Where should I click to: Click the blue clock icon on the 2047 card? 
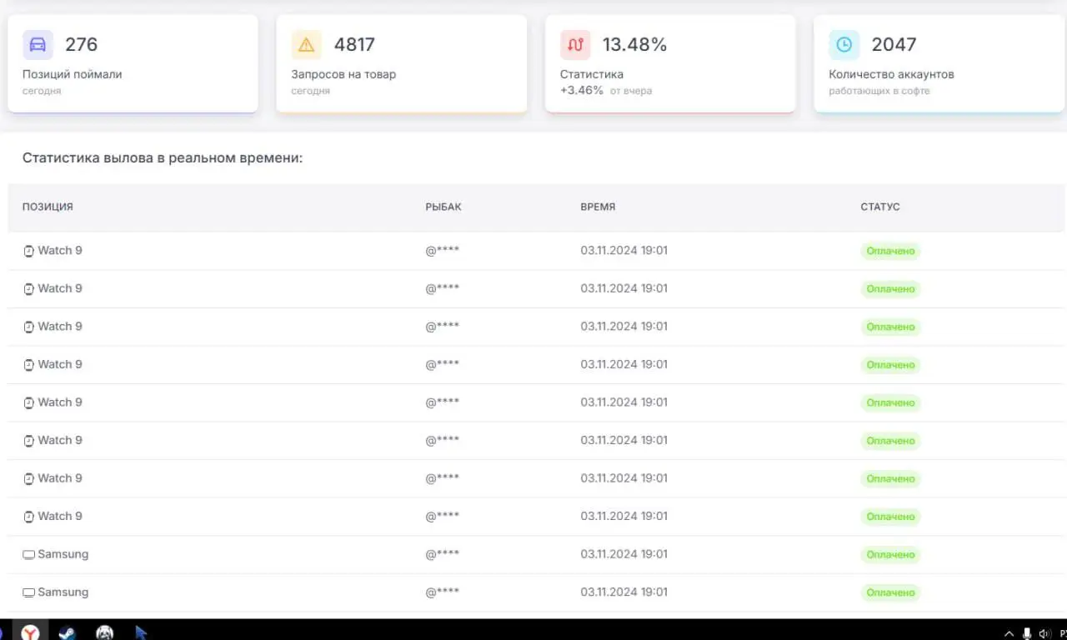(x=844, y=45)
